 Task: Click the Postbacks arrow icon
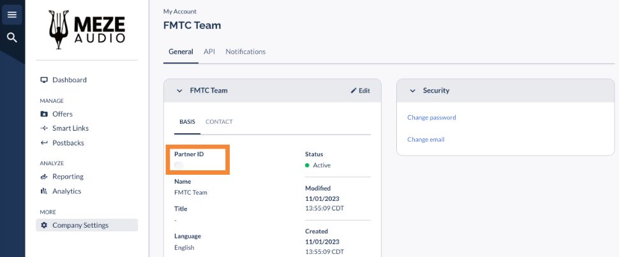[44, 143]
